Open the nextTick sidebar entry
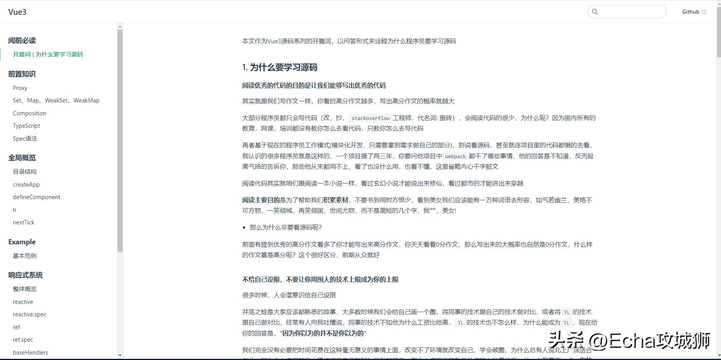The image size is (721, 360). click(x=23, y=222)
